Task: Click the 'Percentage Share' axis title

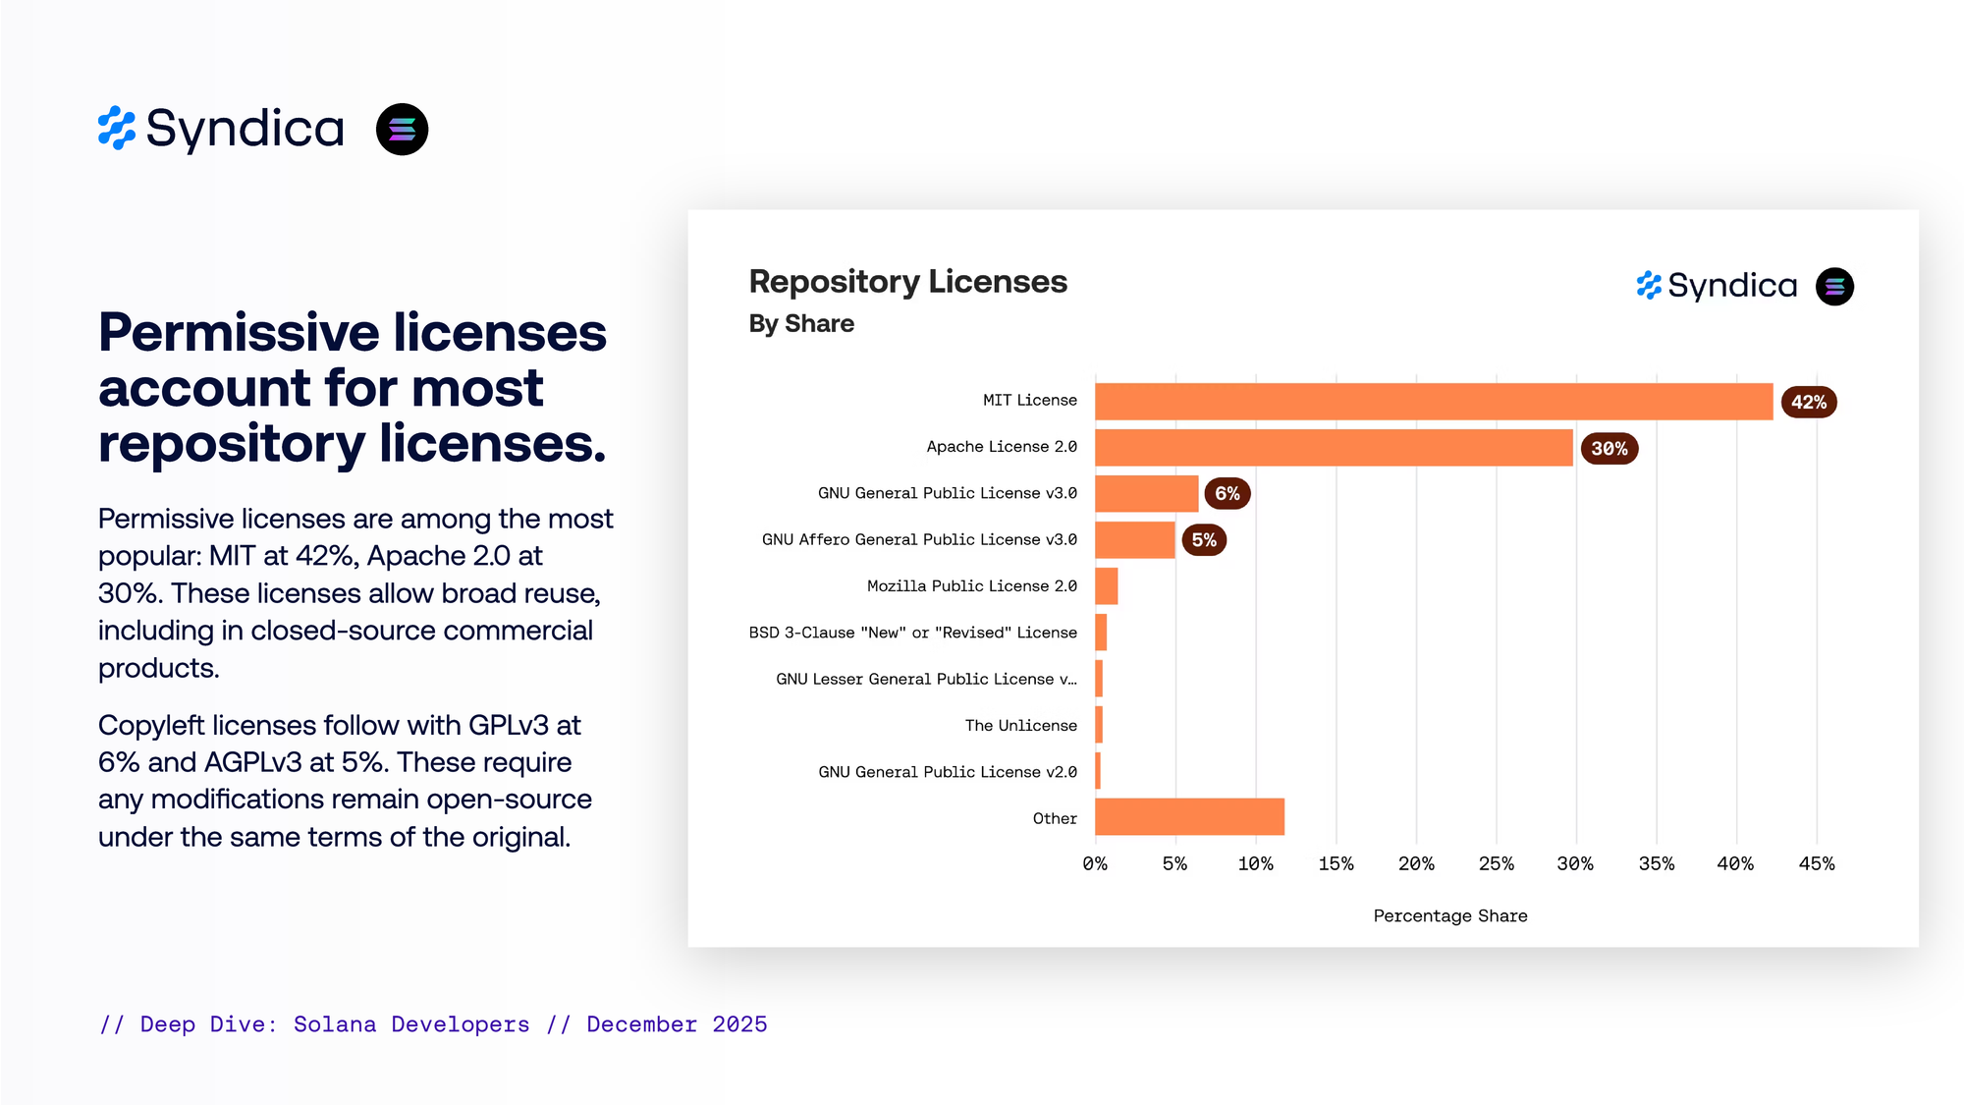Action: coord(1449,915)
